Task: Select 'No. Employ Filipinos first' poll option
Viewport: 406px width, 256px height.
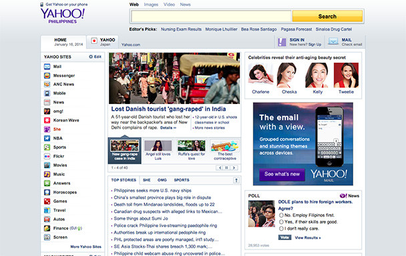Action: point(281,215)
